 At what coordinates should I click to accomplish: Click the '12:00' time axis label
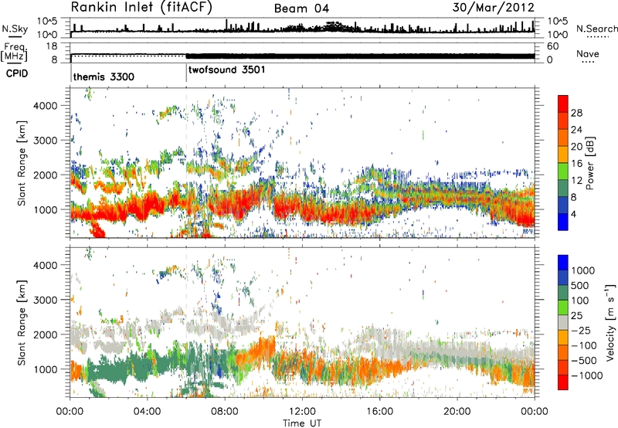[302, 412]
